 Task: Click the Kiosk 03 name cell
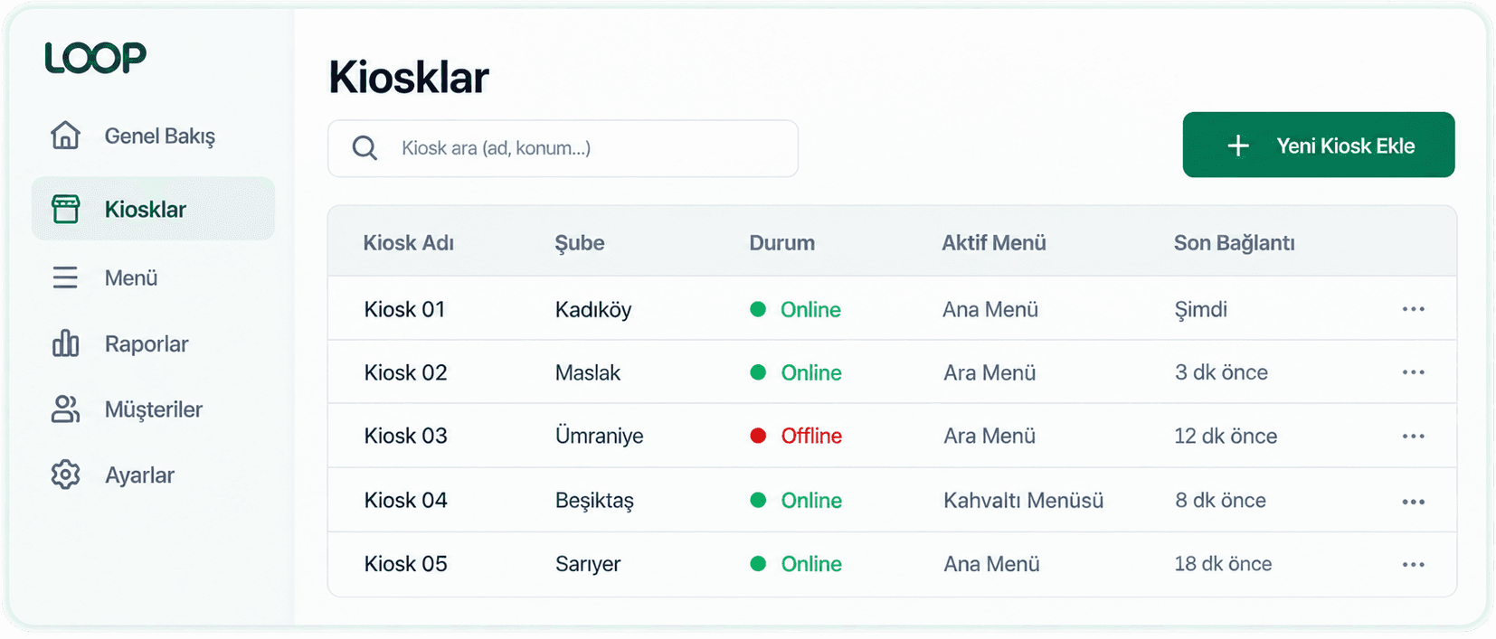[x=405, y=436]
